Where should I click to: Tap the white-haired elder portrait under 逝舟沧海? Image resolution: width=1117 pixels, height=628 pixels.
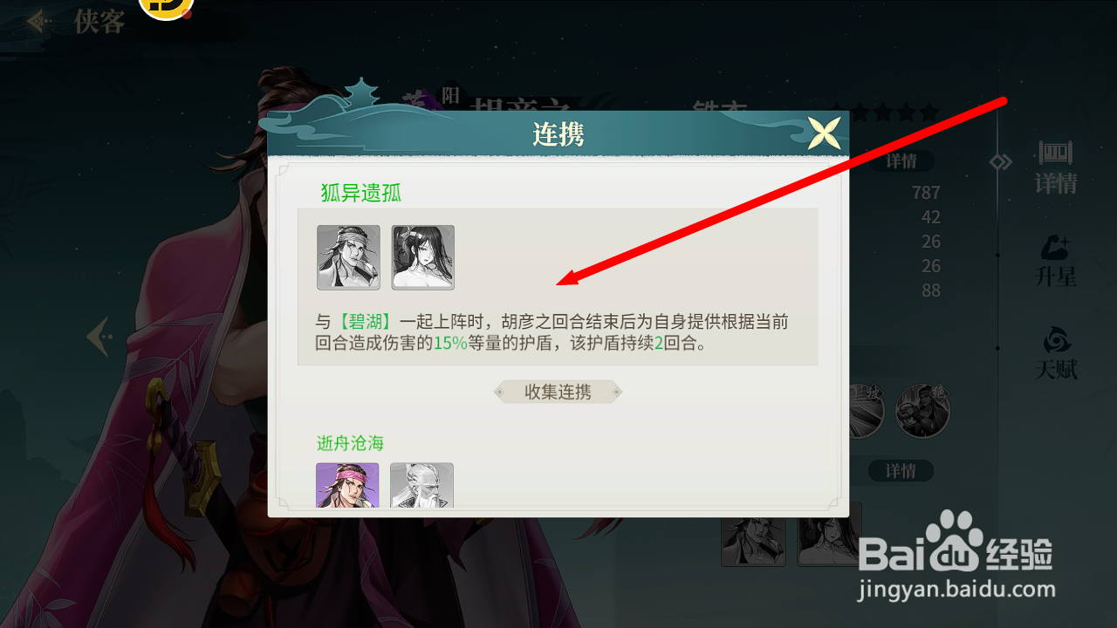(x=421, y=485)
